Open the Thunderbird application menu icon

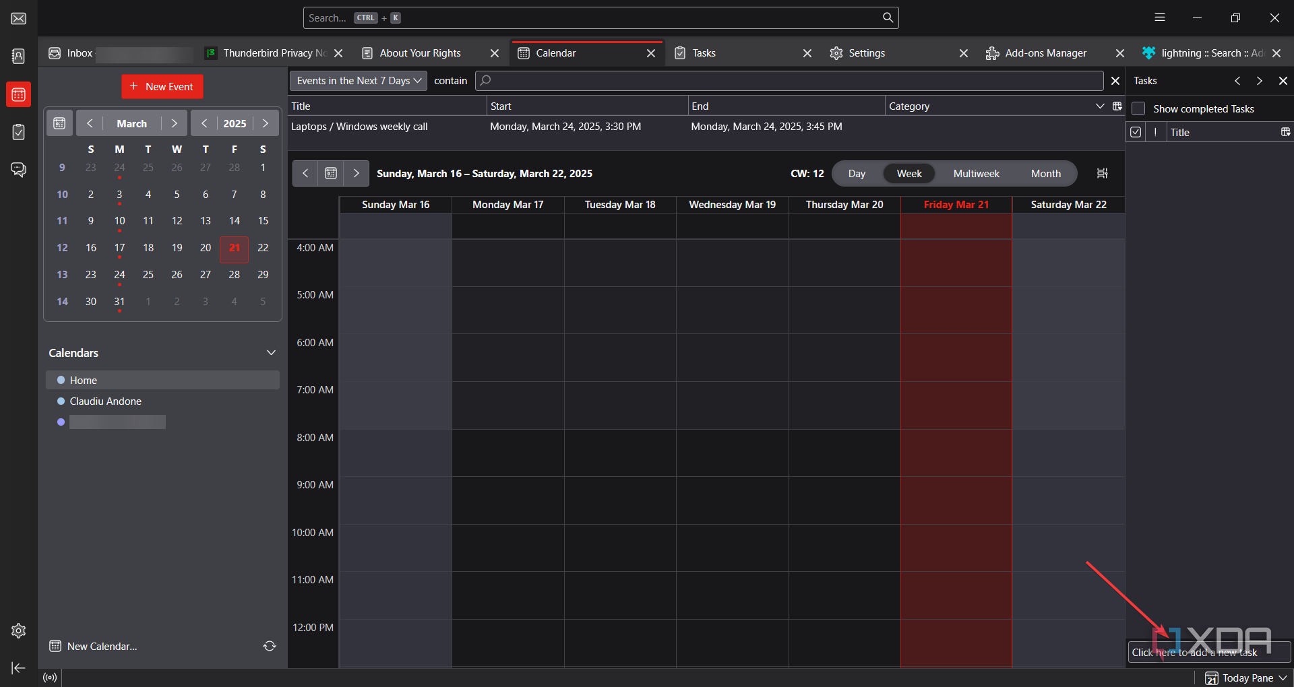pos(1160,18)
